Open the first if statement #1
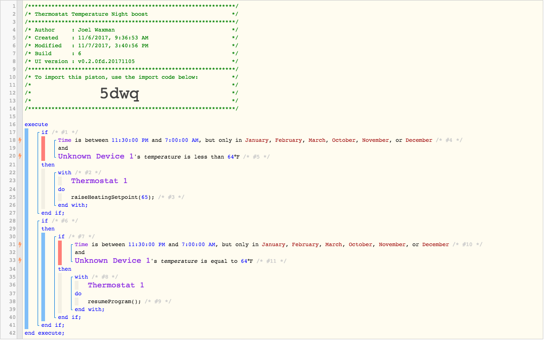Image resolution: width=547 pixels, height=343 pixels. click(x=45, y=132)
